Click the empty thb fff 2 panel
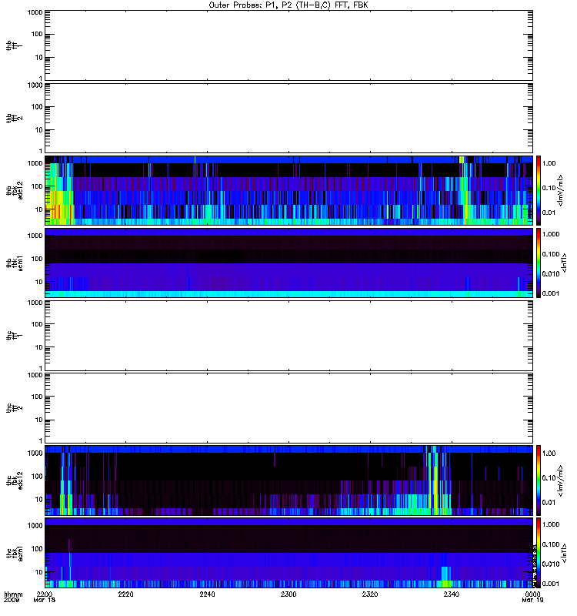The height and width of the screenshot is (616, 577). coord(288,118)
